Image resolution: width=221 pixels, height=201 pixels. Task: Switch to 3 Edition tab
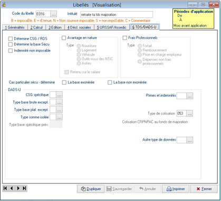(x=55, y=28)
